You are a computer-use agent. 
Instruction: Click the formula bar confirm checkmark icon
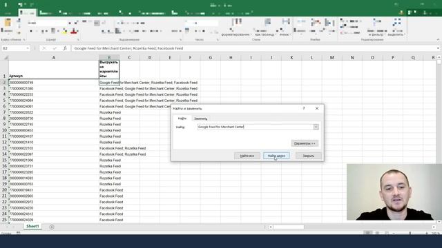55,48
